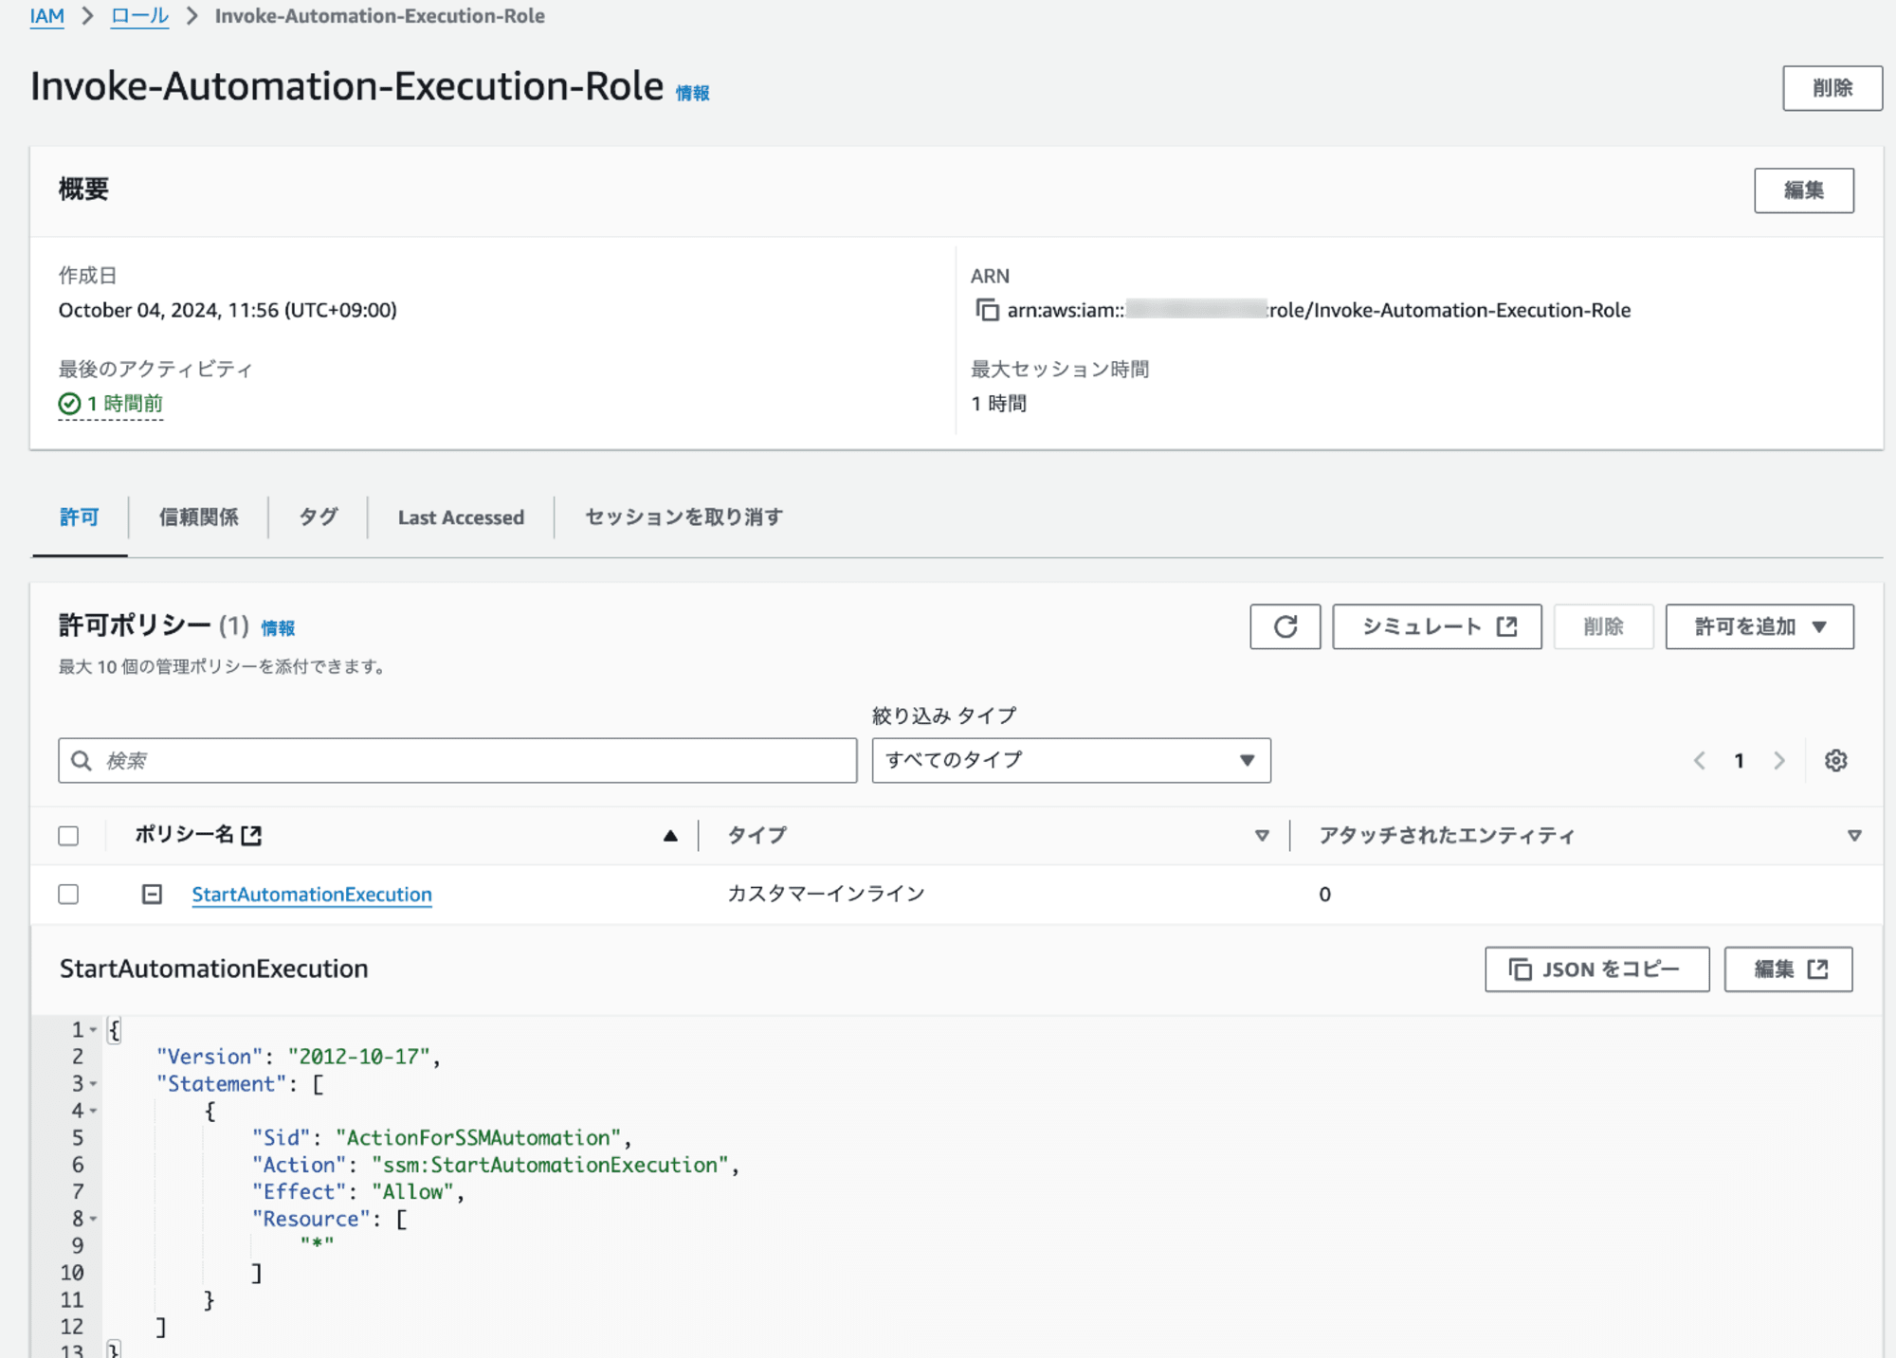
Task: Go to the next page arrow
Action: (1778, 760)
